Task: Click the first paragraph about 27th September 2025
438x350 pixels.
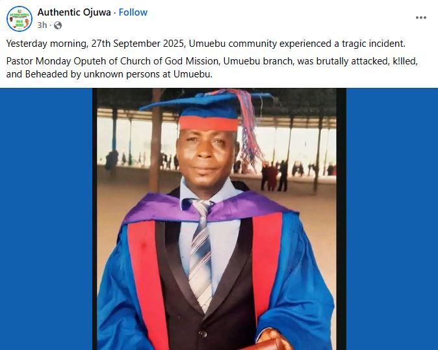Action: [x=205, y=44]
